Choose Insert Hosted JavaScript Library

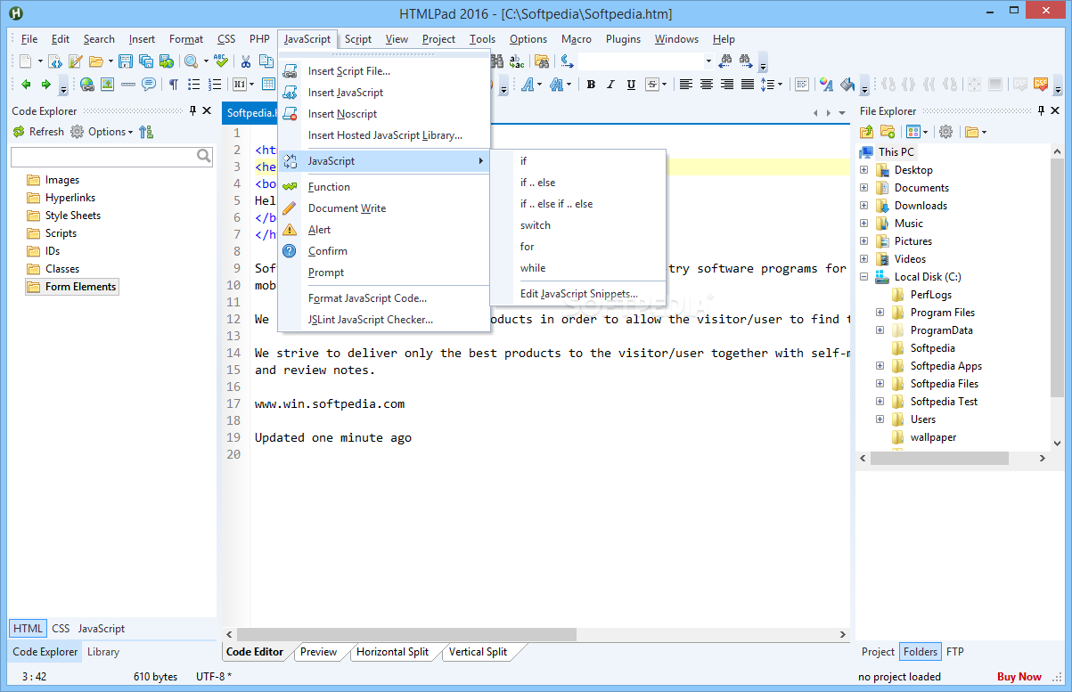click(384, 135)
